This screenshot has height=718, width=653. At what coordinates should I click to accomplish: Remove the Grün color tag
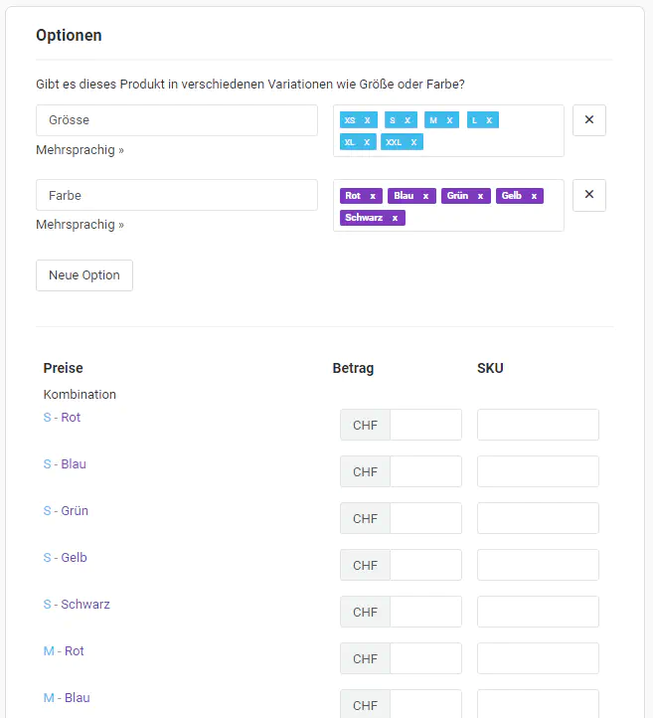pos(480,196)
